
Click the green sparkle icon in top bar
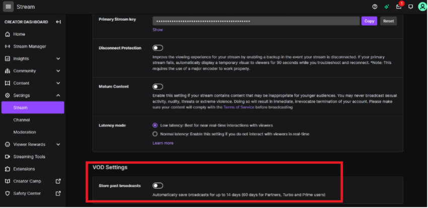tap(387, 7)
